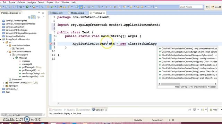Collapse the main method fold on line 6
Viewport: 222px width, 124px height.
tap(56, 36)
